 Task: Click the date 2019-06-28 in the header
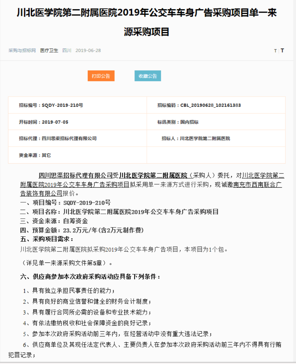point(88,50)
